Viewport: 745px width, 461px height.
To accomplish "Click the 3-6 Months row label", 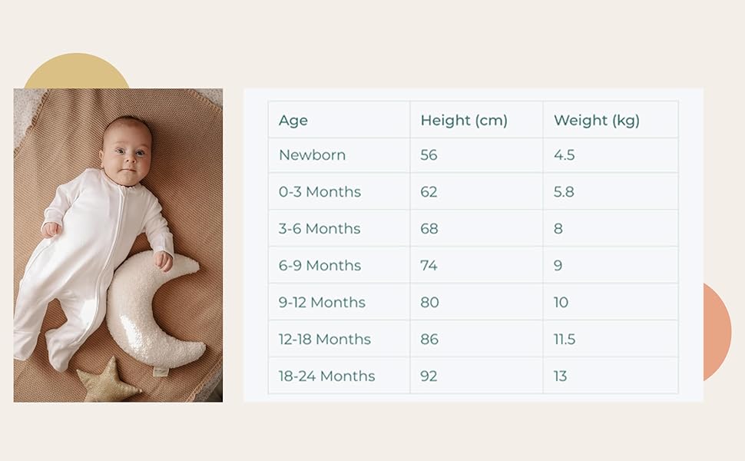I will pyautogui.click(x=320, y=229).
